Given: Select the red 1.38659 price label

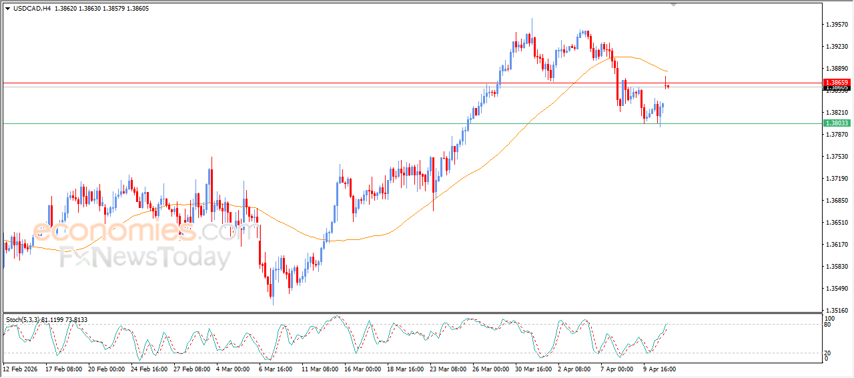Looking at the screenshot, I should [x=836, y=82].
